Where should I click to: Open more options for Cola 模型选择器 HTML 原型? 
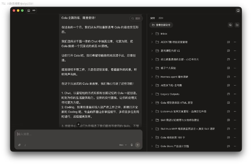click(235, 103)
